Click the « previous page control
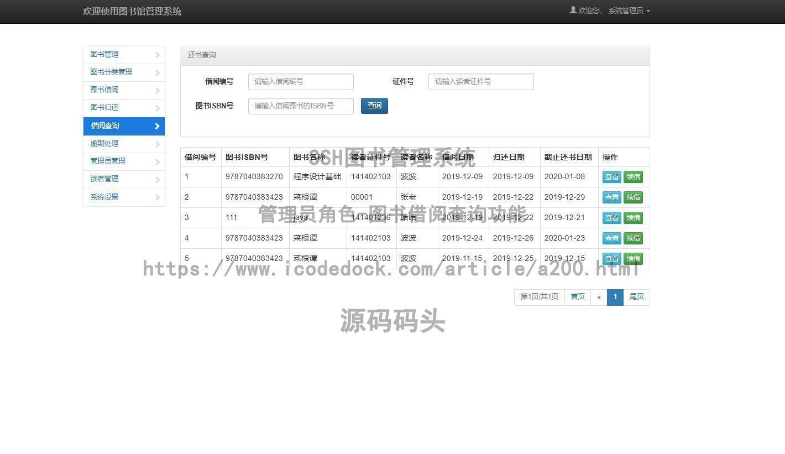This screenshot has width=785, height=454. [599, 297]
